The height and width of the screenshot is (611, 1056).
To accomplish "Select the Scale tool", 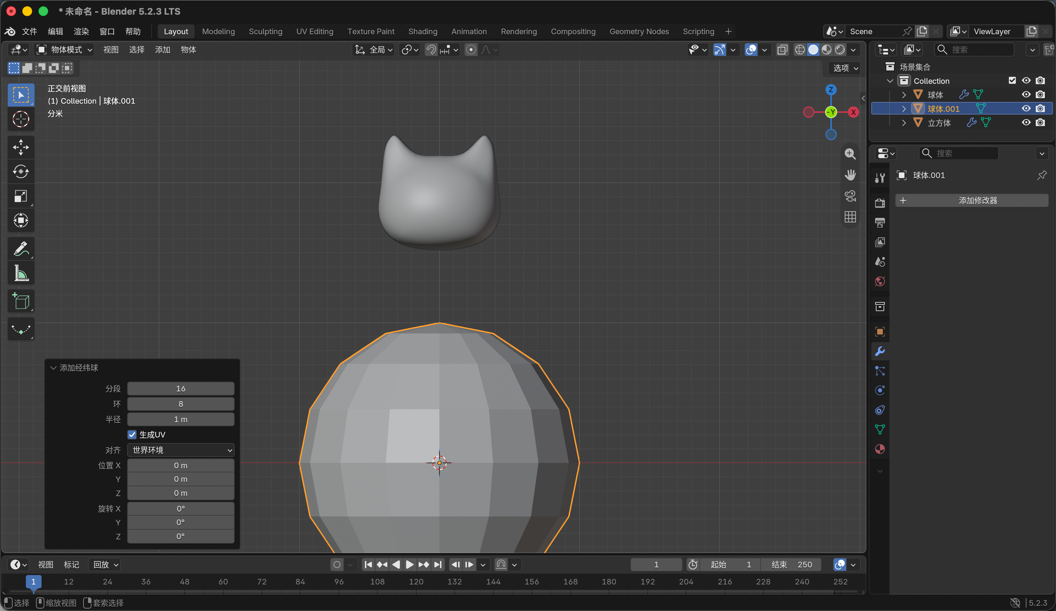I will (21, 196).
